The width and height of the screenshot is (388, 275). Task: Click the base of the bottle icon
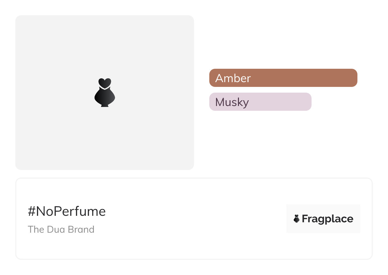(x=104, y=105)
